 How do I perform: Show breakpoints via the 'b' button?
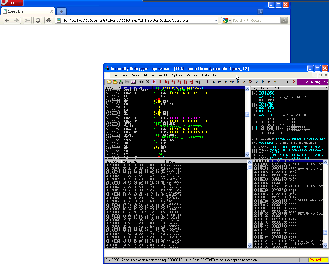pos(263,82)
